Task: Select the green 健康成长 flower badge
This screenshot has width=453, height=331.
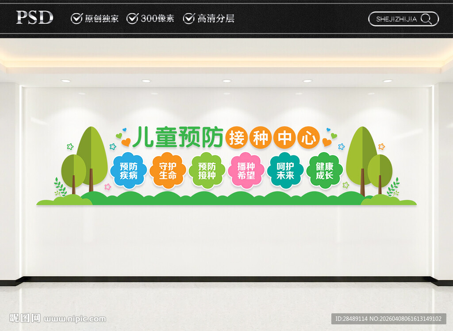Action: tap(324, 170)
